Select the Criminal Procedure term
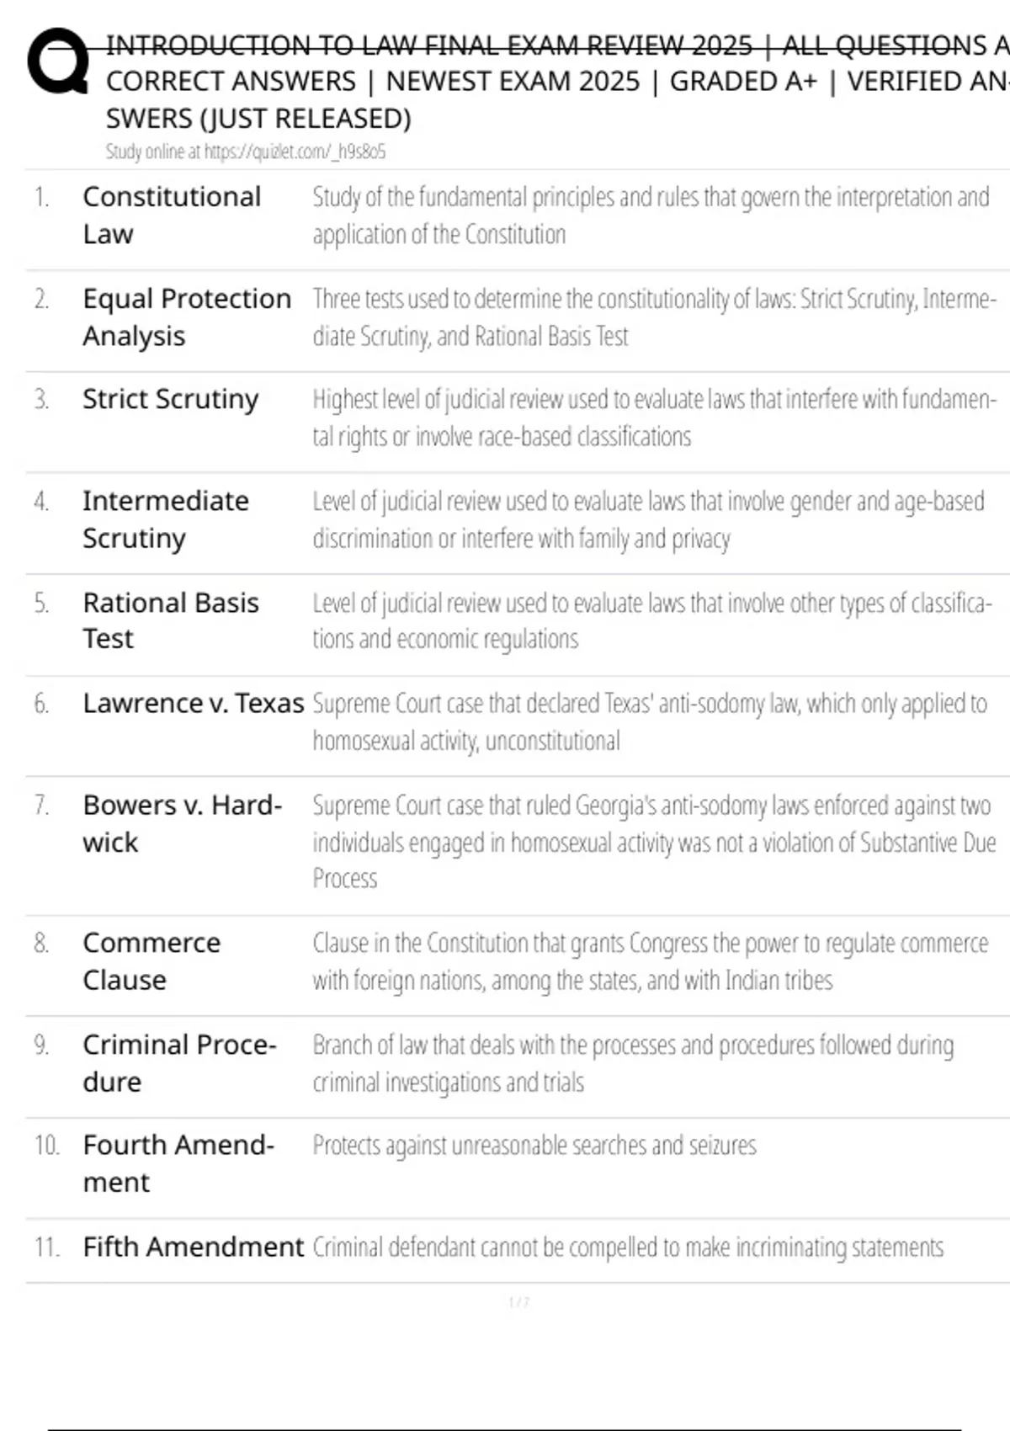 pyautogui.click(x=179, y=1062)
